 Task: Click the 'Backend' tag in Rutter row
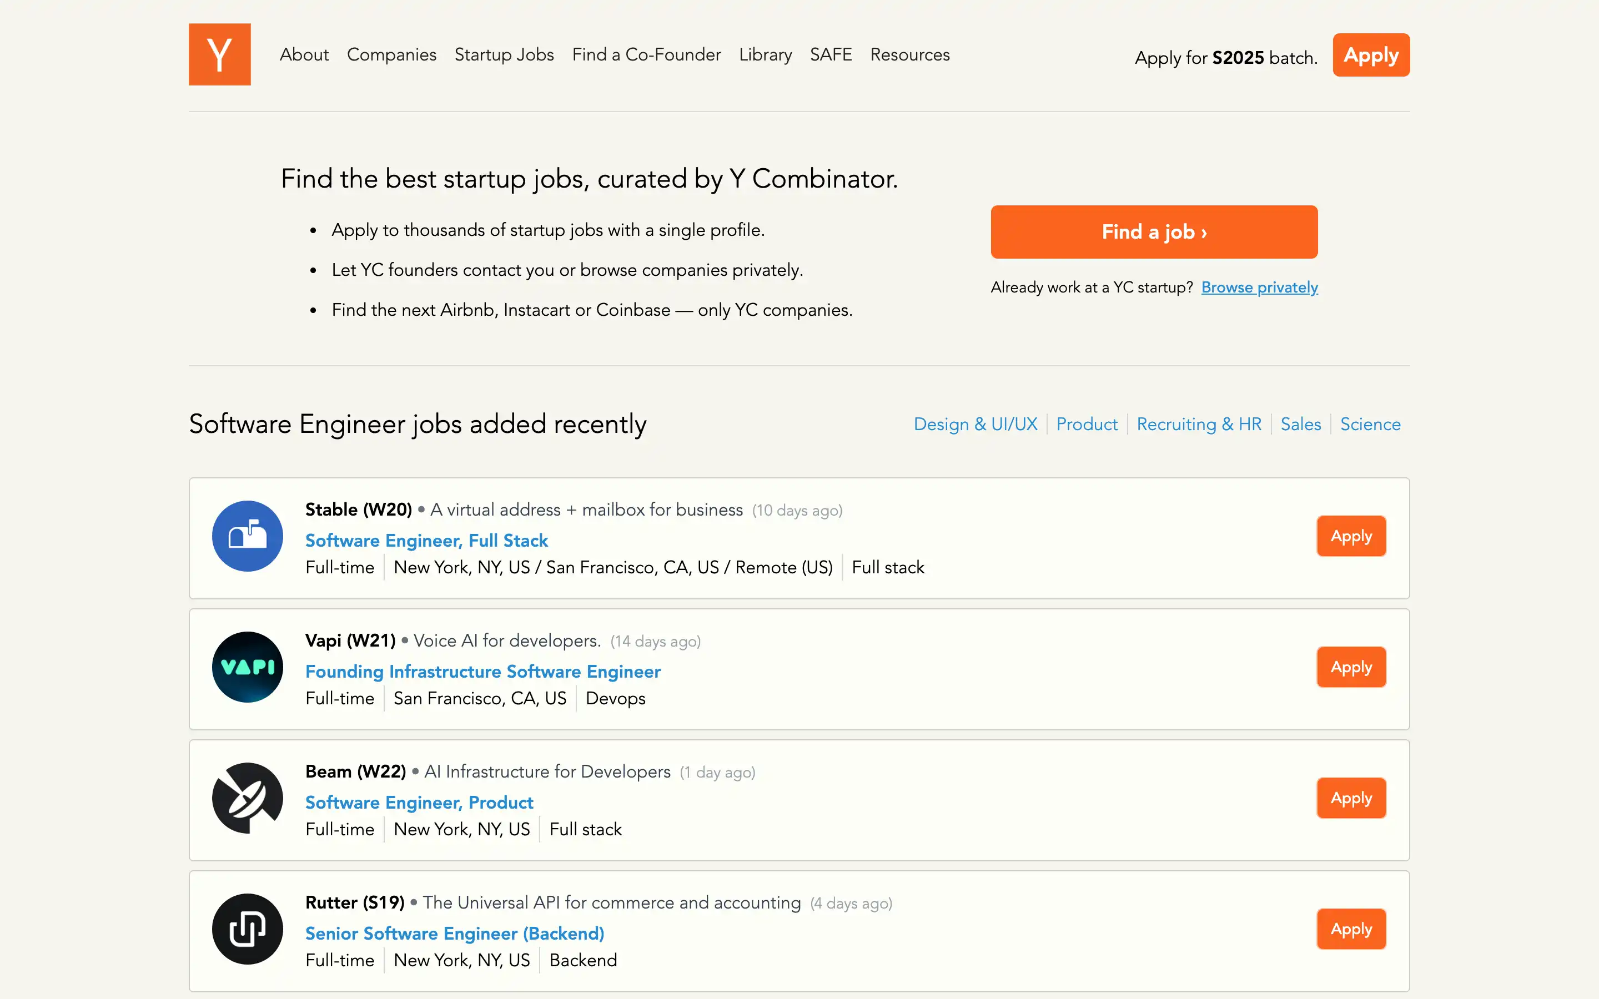click(x=584, y=960)
